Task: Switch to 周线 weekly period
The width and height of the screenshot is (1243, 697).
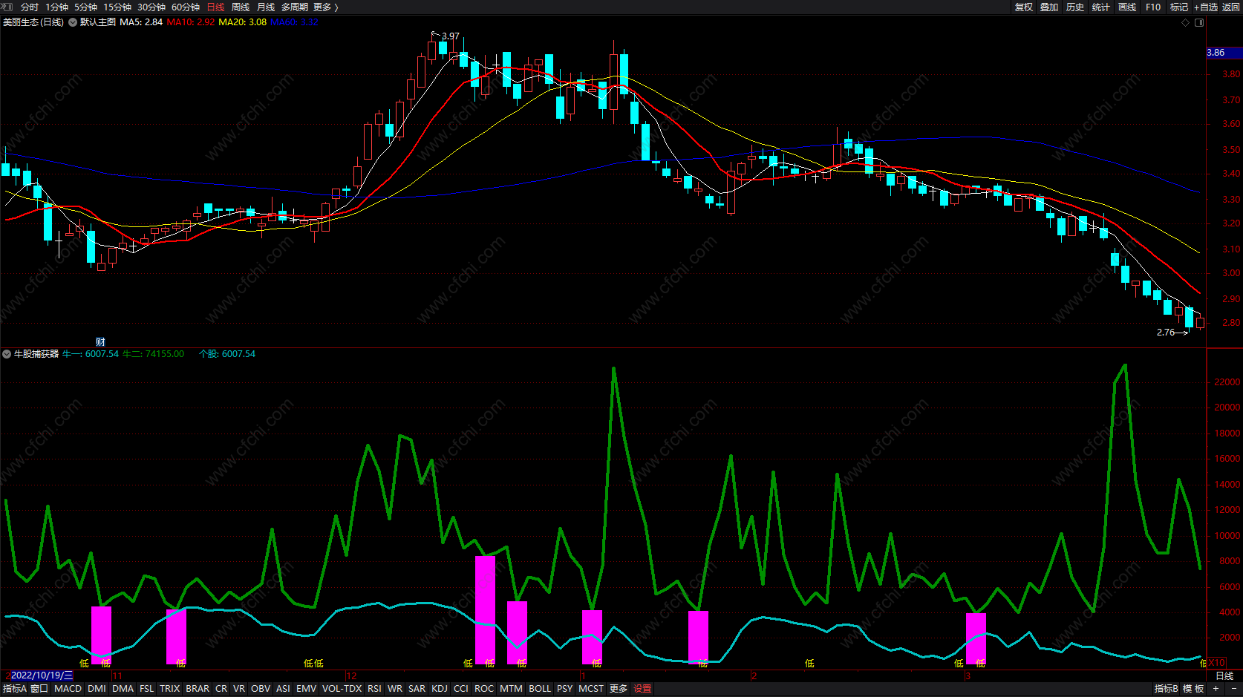Action: tap(241, 7)
